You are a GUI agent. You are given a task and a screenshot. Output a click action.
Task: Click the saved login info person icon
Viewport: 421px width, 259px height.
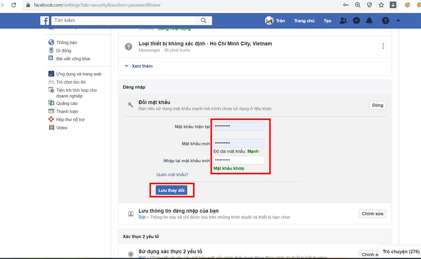point(131,214)
